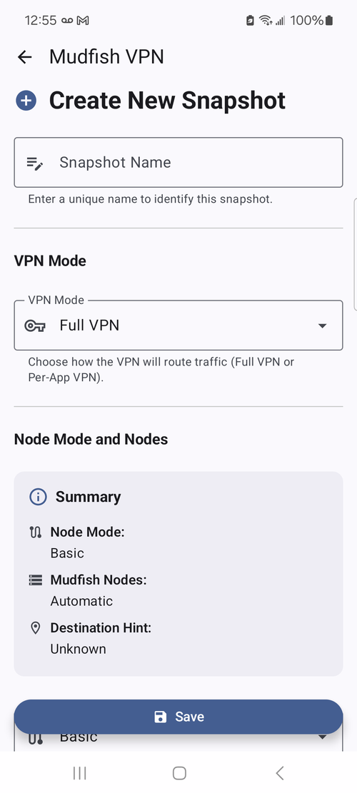Tap the floppy disk icon on Save
Image resolution: width=357 pixels, height=793 pixels.
(x=161, y=717)
